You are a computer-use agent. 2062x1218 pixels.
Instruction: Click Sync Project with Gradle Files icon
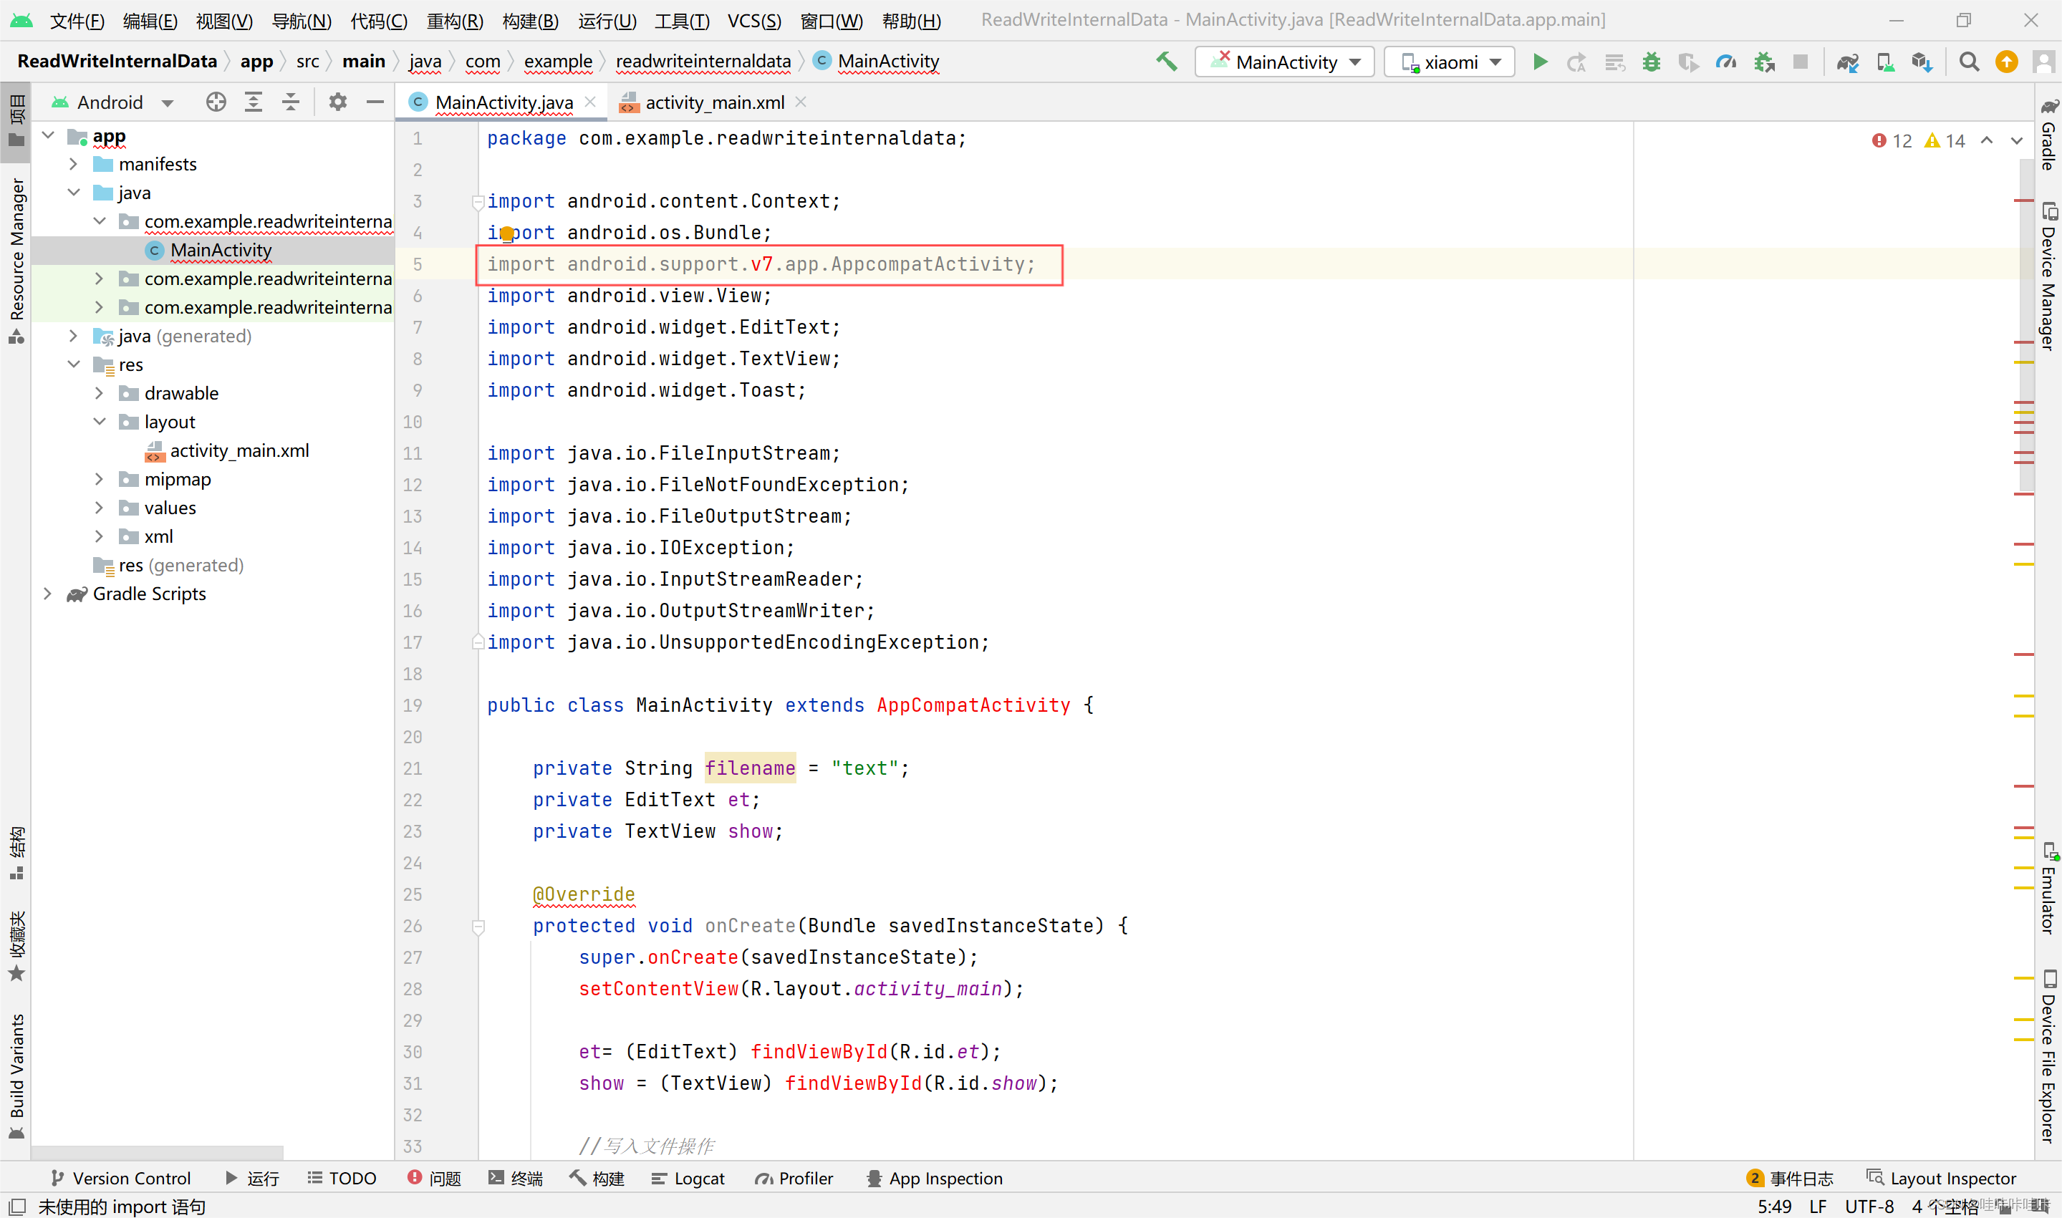pos(1848,62)
